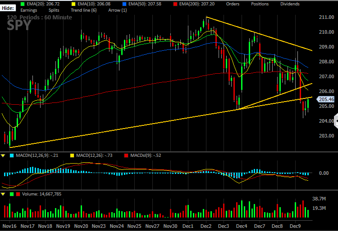Click the 208.00 price axis label
The width and height of the screenshot is (338, 231).
point(326,62)
